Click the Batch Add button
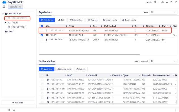Screen dimensions: 179x112 pyautogui.click(x=46, y=69)
